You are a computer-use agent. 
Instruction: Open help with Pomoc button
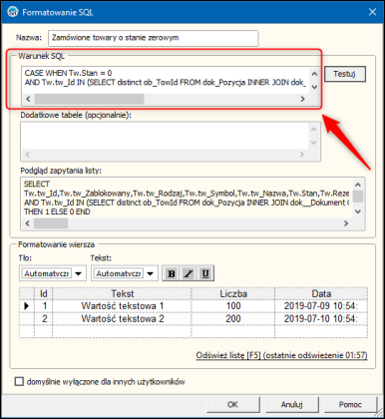pyautogui.click(x=350, y=404)
